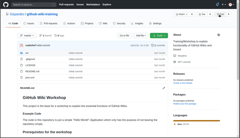This screenshot has height=138, width=240.
Task: Open the notifications bell
Action: (x=217, y=5)
